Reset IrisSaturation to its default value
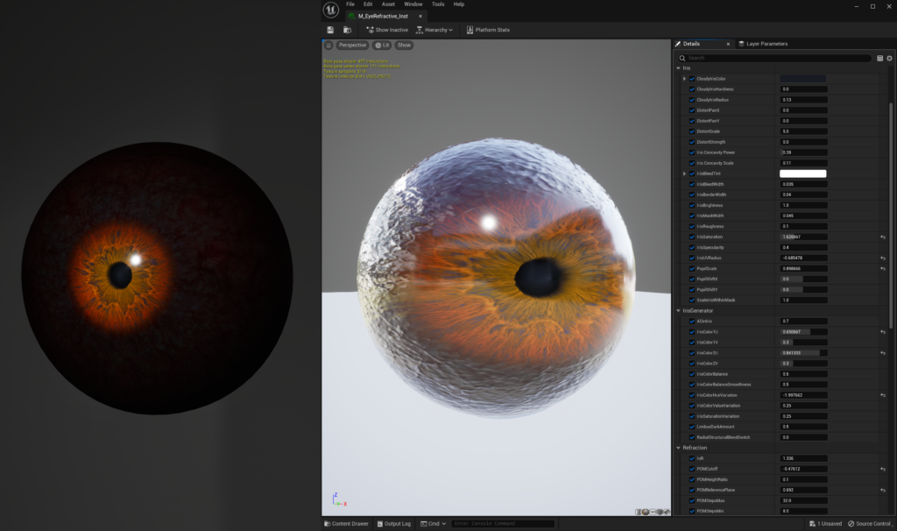 [883, 237]
